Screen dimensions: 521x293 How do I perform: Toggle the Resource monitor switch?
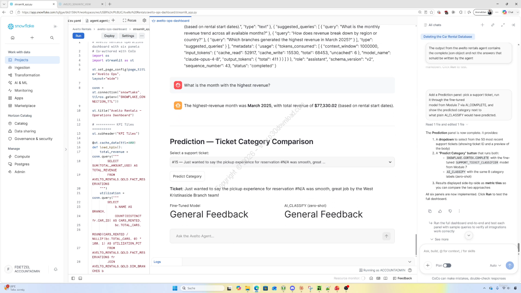point(363,278)
